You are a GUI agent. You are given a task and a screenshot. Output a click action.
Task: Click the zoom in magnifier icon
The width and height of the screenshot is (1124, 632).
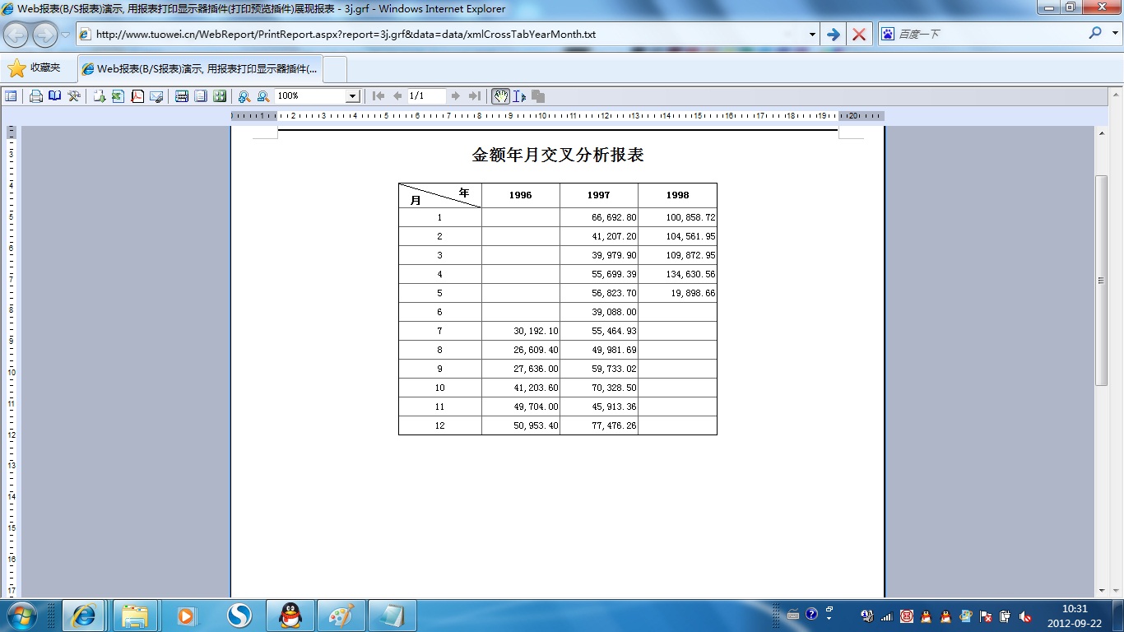(244, 96)
